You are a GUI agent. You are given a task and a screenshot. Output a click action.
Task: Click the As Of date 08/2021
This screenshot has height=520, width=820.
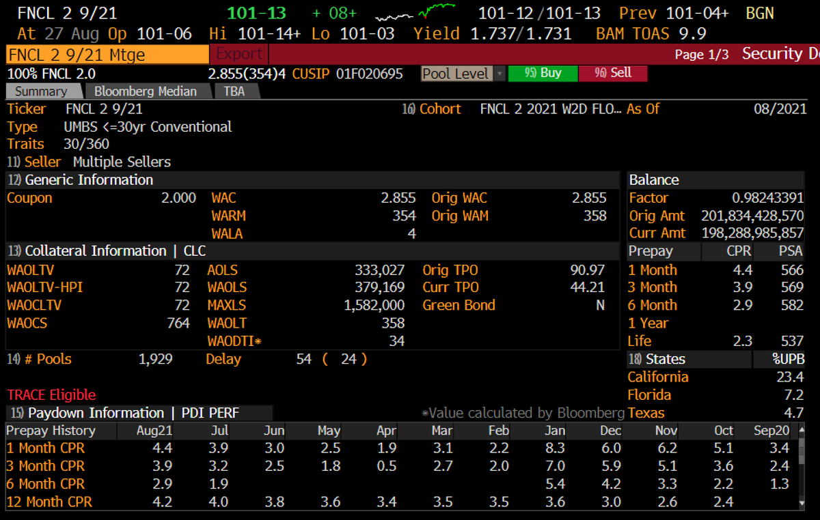tap(780, 109)
